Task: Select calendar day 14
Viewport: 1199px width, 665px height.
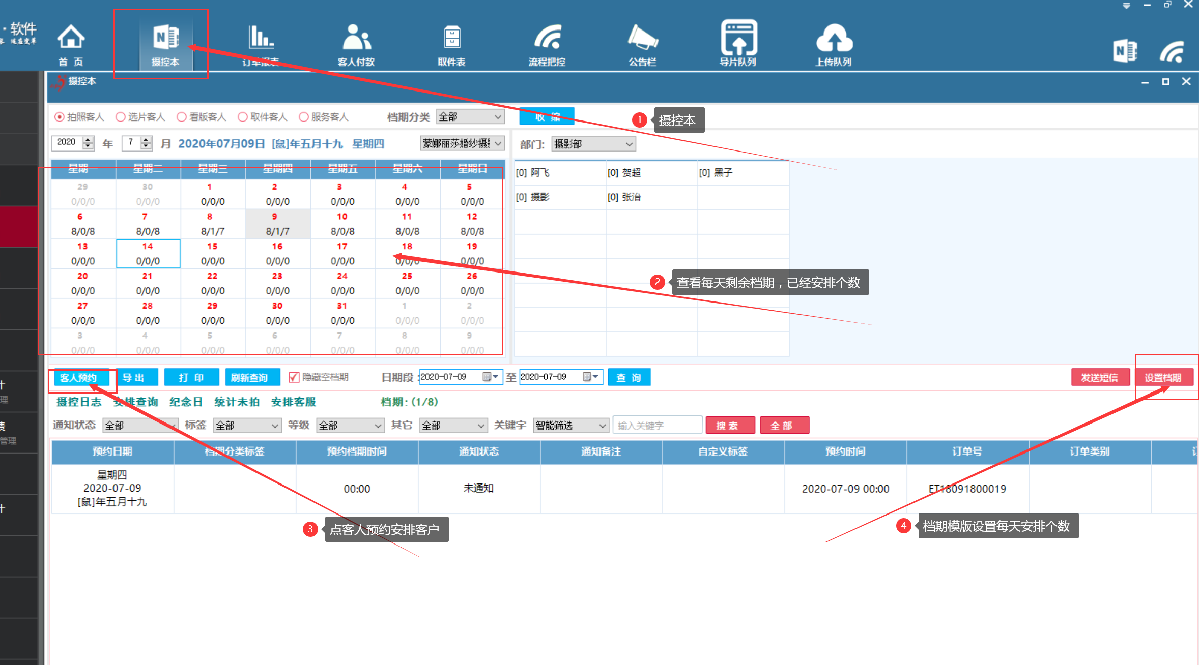Action: (148, 254)
